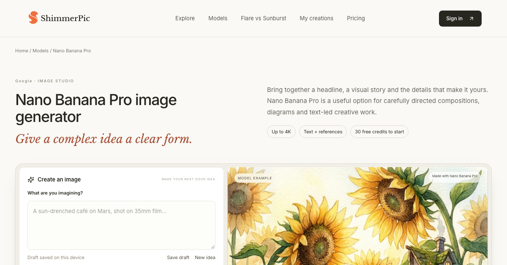Click the Up to 4K pill
507x265 pixels.
coord(281,132)
